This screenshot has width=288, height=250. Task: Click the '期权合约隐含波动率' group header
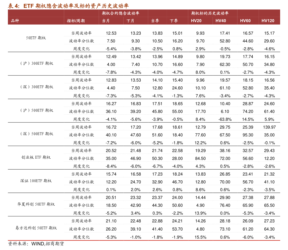click(121, 13)
